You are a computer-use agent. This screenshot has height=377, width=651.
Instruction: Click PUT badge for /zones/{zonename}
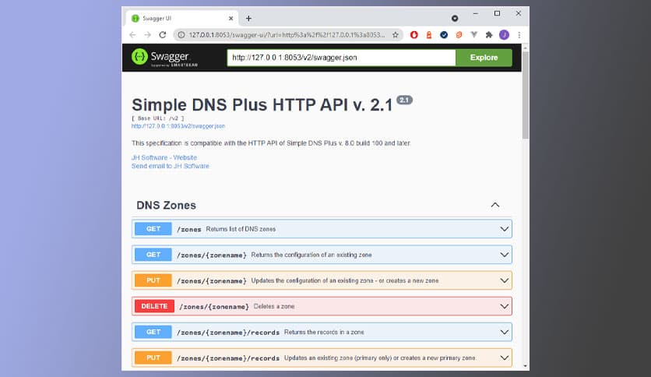(x=153, y=280)
